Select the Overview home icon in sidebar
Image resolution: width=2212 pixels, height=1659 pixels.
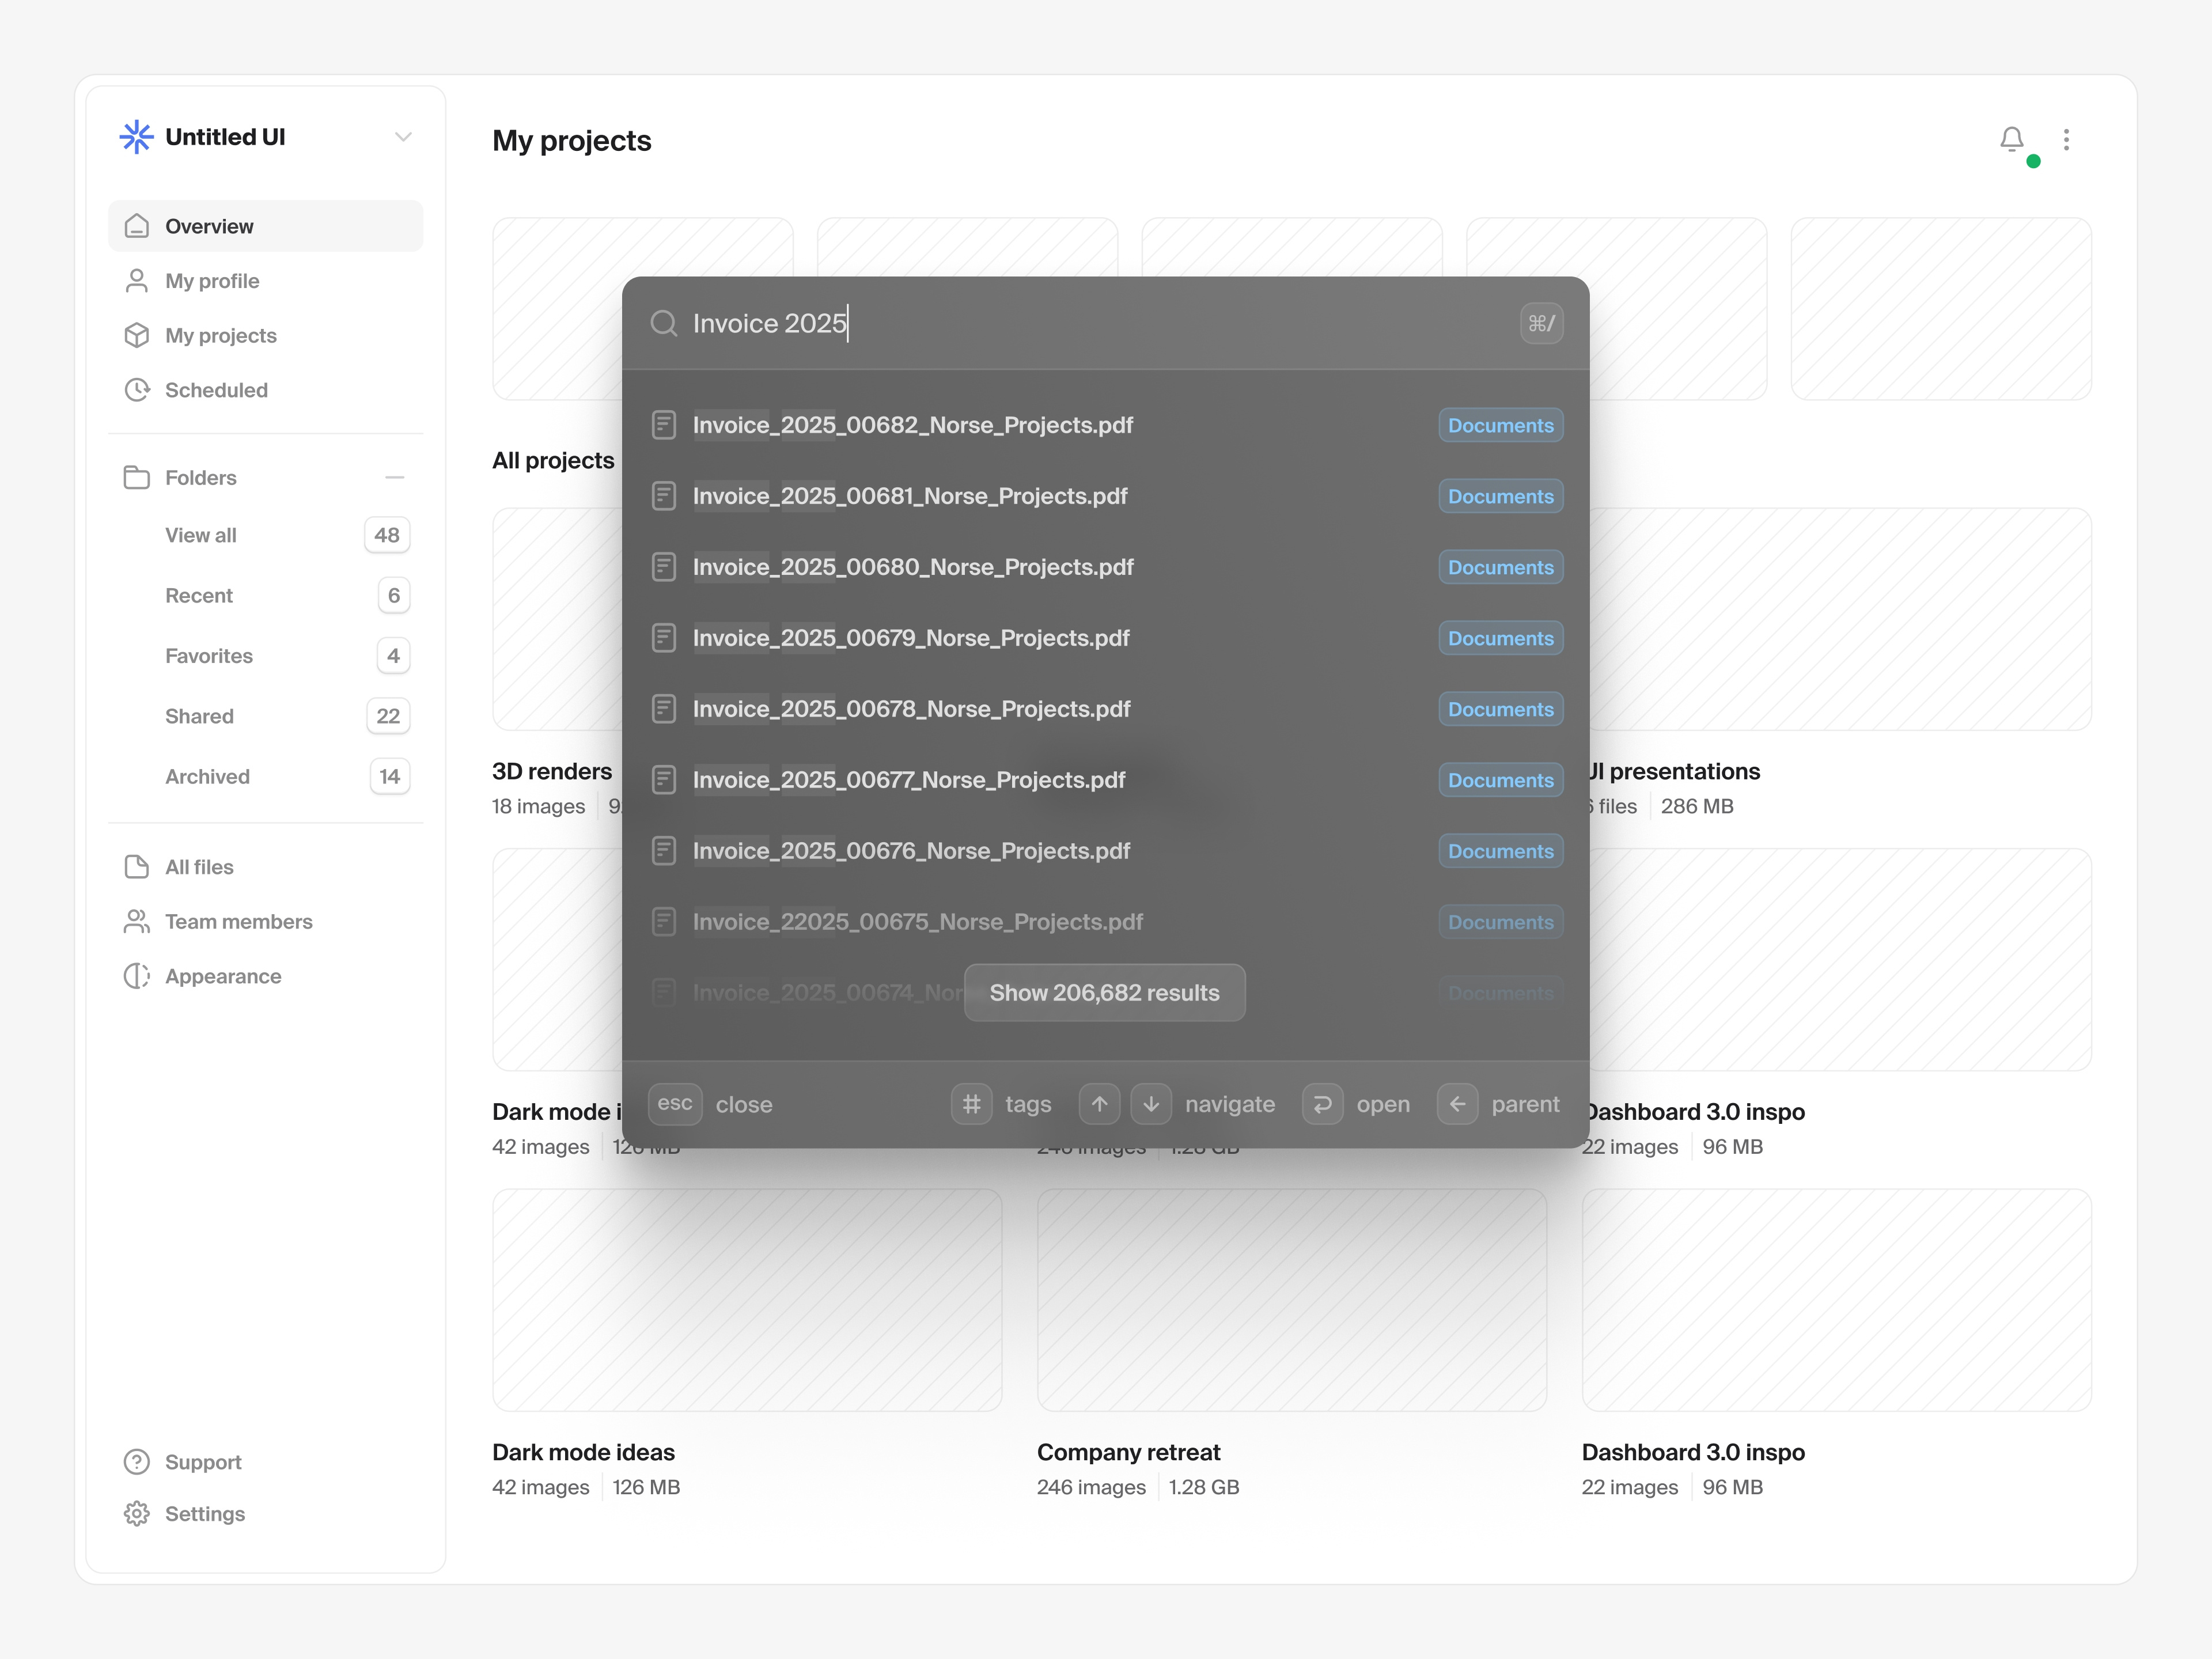tap(137, 226)
